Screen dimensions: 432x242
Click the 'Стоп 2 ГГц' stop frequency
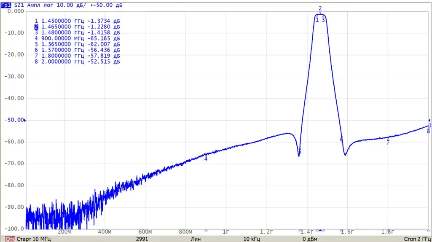[417, 239]
